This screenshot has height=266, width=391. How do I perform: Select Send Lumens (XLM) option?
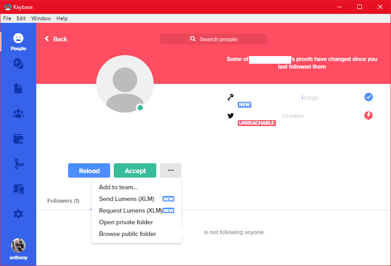click(x=137, y=199)
